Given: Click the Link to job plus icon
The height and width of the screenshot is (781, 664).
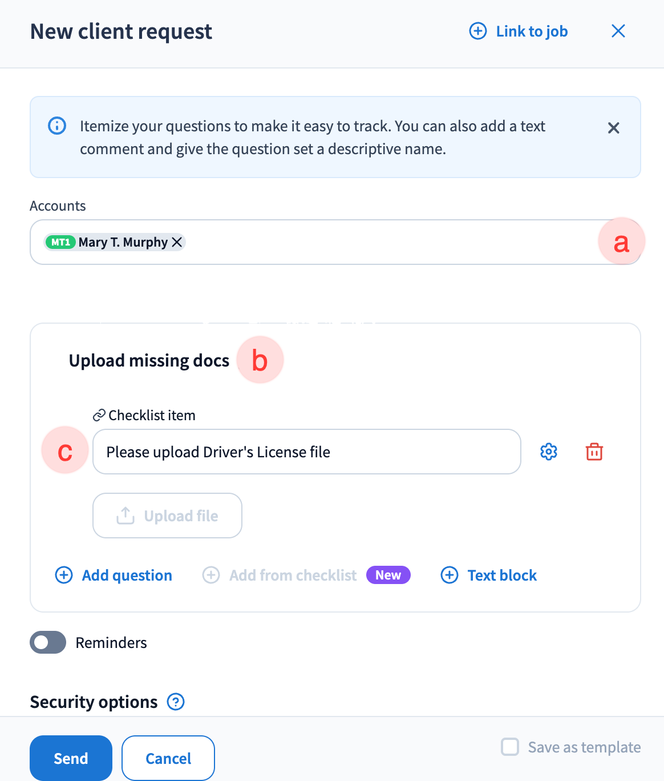Looking at the screenshot, I should 478,31.
